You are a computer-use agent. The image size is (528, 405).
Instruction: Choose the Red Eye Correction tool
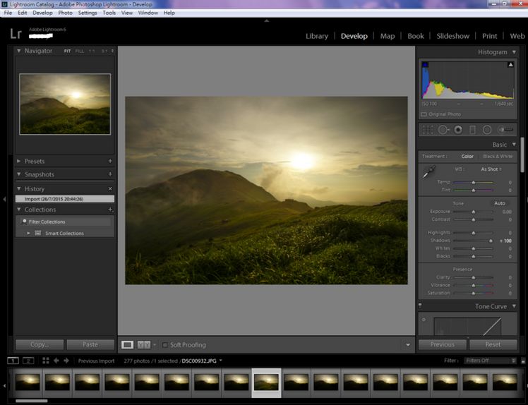[458, 130]
